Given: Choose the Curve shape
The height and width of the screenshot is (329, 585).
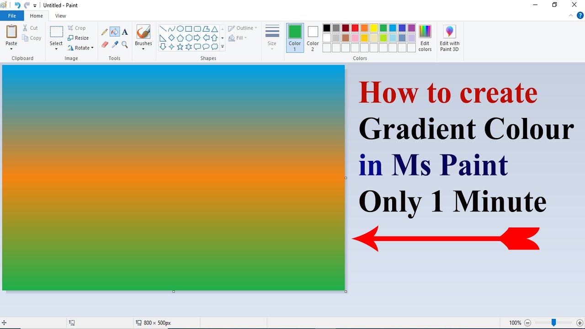Looking at the screenshot, I should (x=171, y=29).
